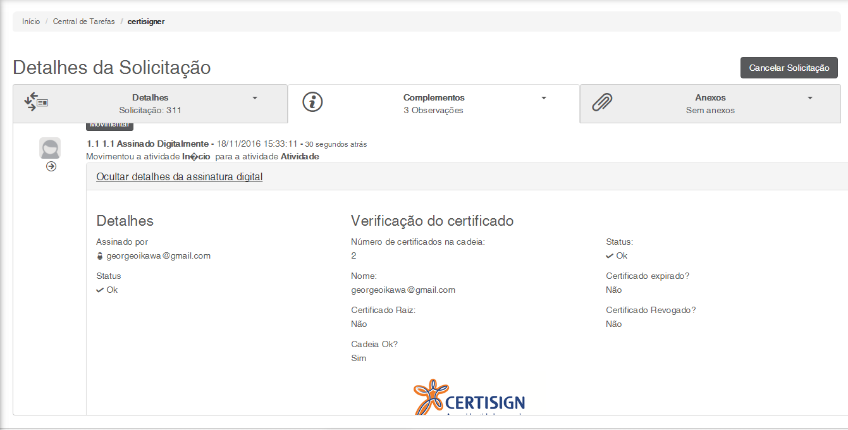Click the circled arrow icon below the avatar
This screenshot has width=848, height=430.
tap(51, 166)
